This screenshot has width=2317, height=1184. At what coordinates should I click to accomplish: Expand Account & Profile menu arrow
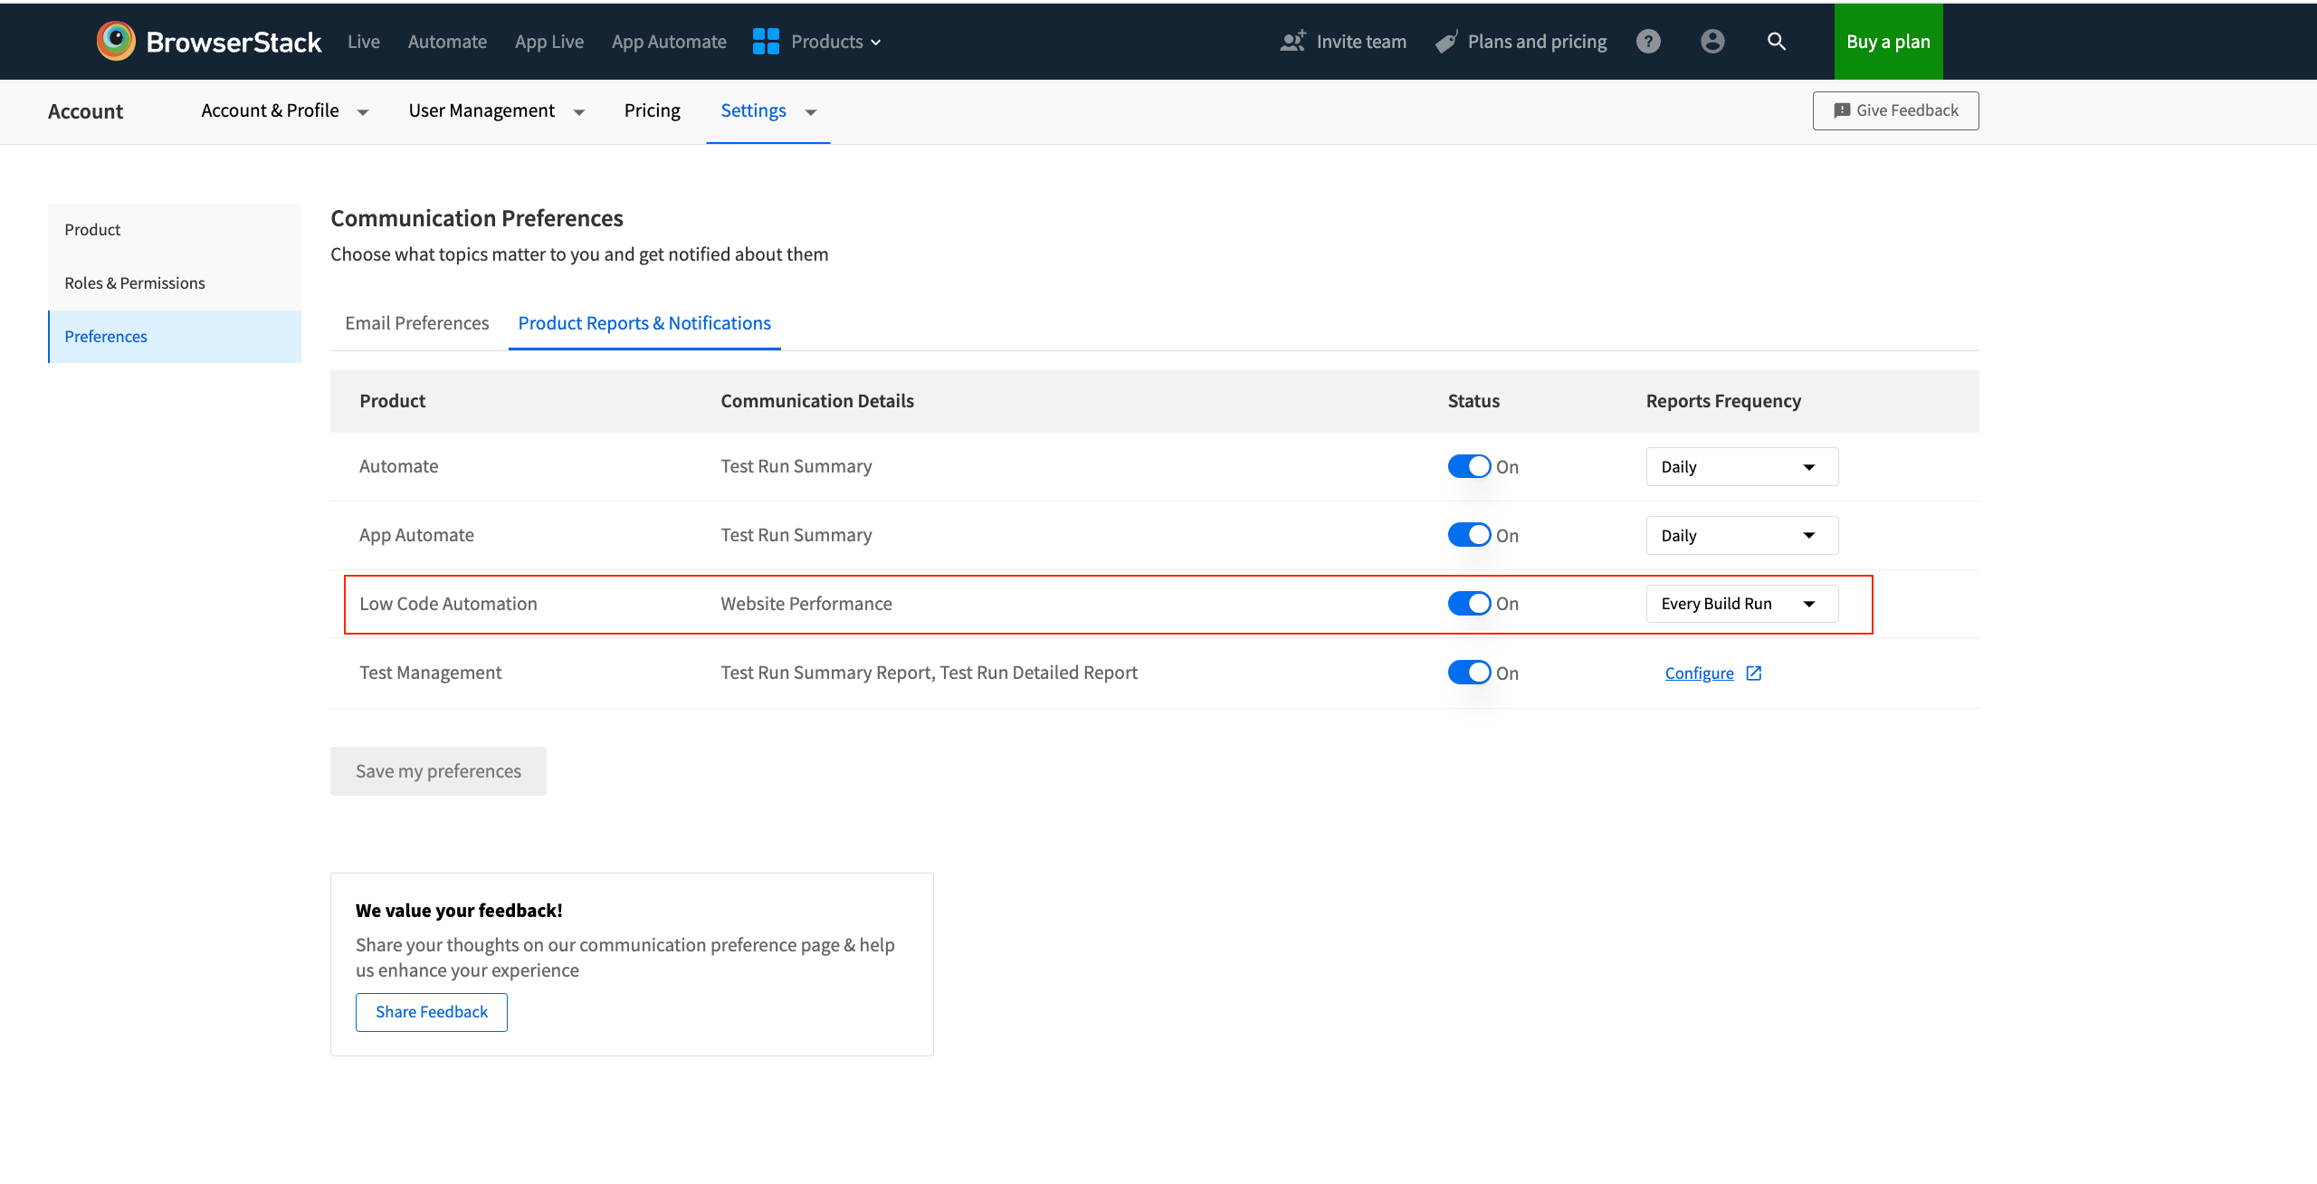[363, 112]
